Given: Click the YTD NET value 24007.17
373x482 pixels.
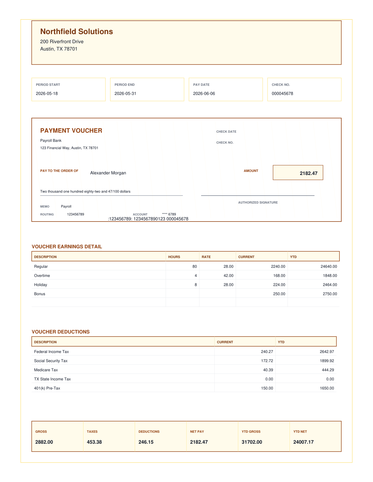Looking at the screenshot, I should [304, 442].
